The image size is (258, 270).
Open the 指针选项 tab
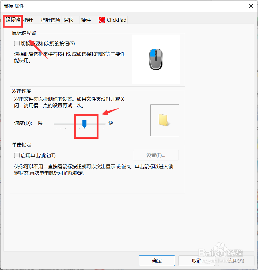[x=51, y=20]
